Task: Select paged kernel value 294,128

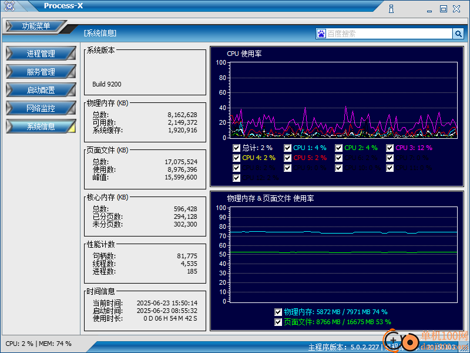Action: point(186,217)
